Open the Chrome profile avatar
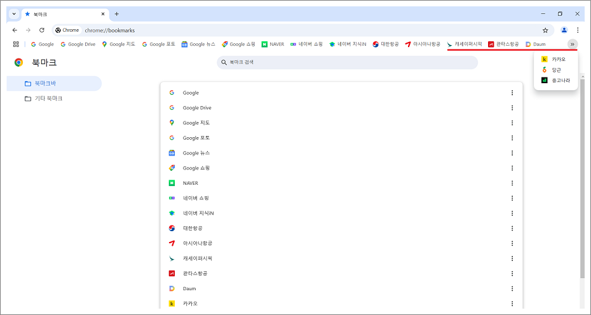The image size is (591, 315). pos(564,30)
